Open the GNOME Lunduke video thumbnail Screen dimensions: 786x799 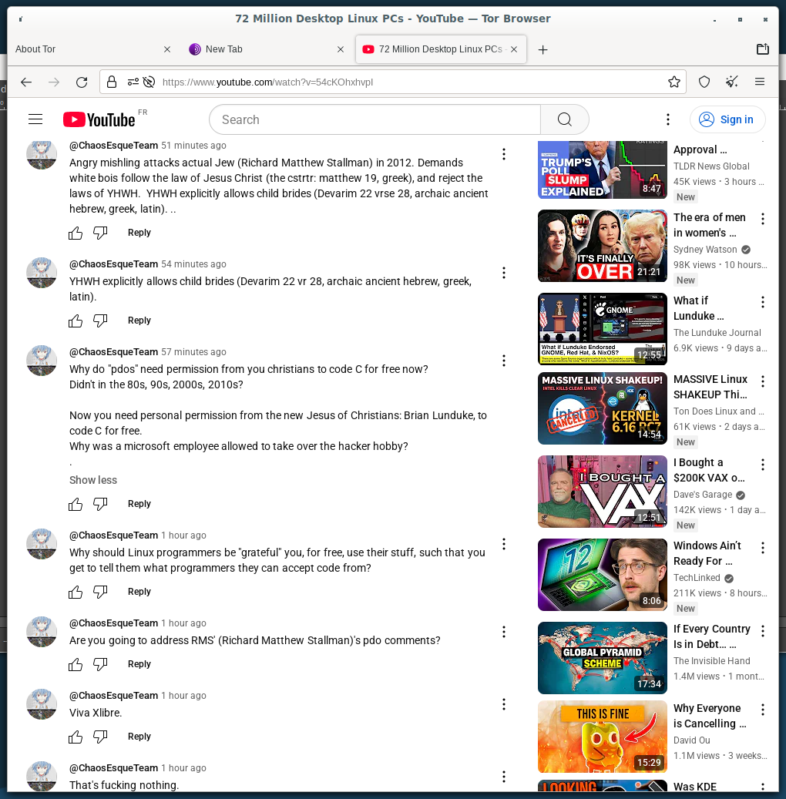pyautogui.click(x=603, y=329)
